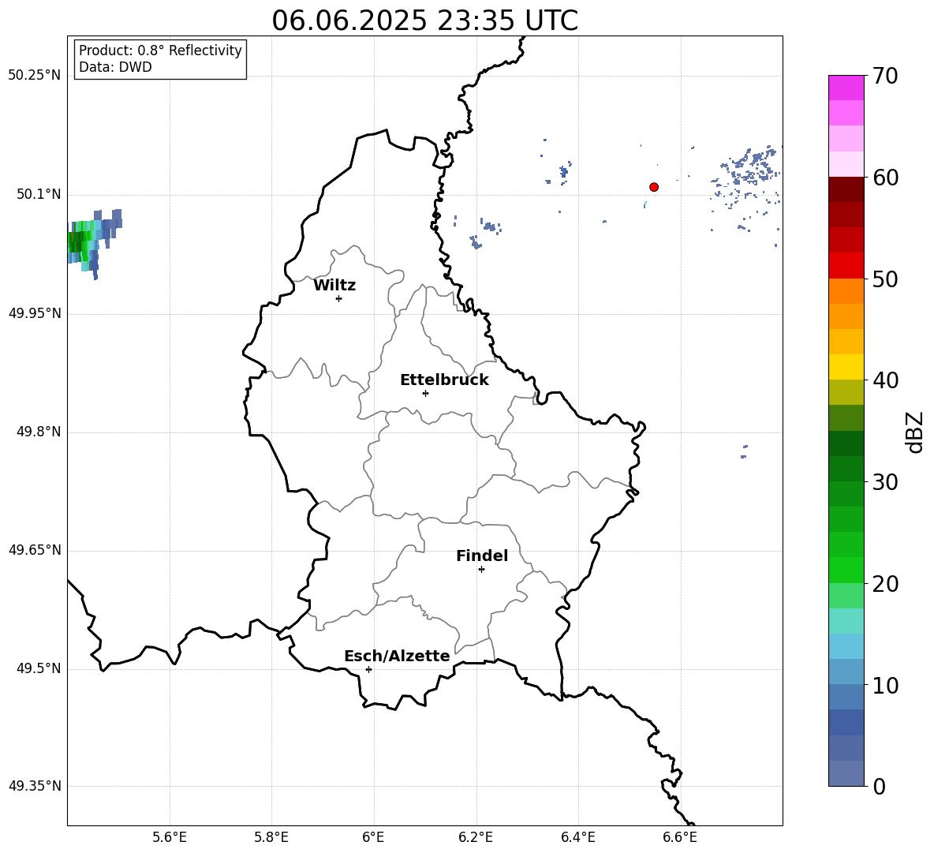Click the 6°E longitude label
Image resolution: width=934 pixels, height=853 pixels.
[373, 837]
